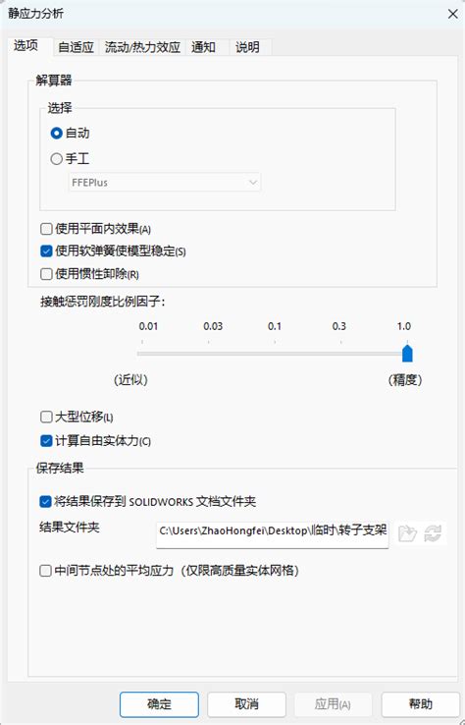465x725 pixels.
Task: Uncheck 使用软弹簧使模型稳定 option
Action: click(x=46, y=251)
